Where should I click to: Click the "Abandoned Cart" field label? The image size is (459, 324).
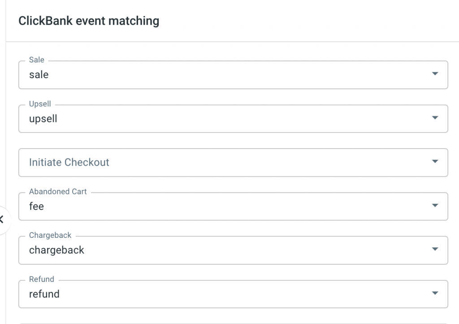(58, 192)
